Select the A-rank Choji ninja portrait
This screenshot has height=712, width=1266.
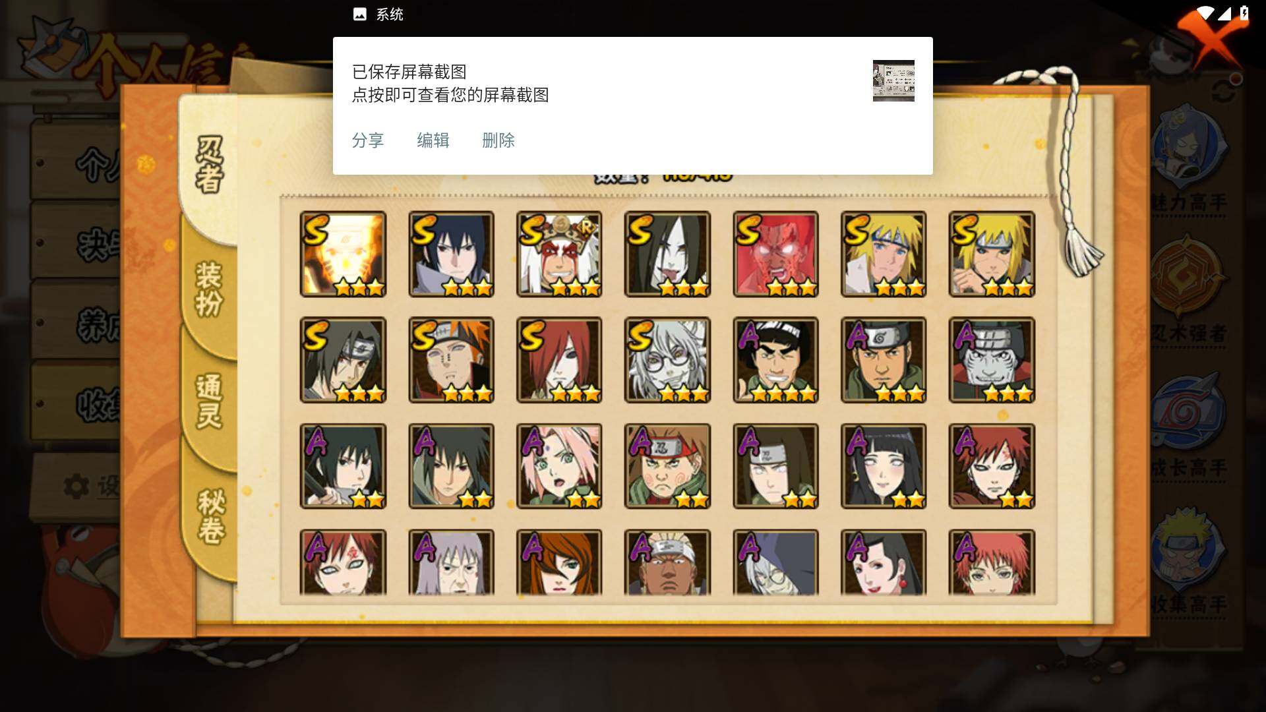point(667,467)
